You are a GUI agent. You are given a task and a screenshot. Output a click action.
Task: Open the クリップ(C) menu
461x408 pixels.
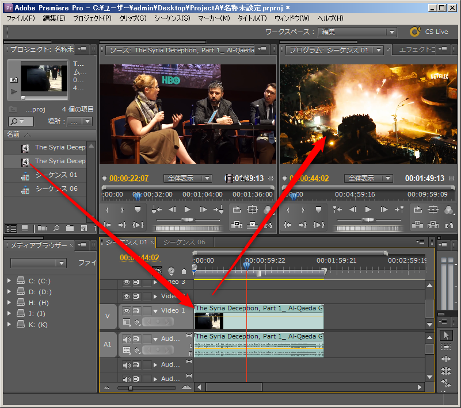click(133, 18)
